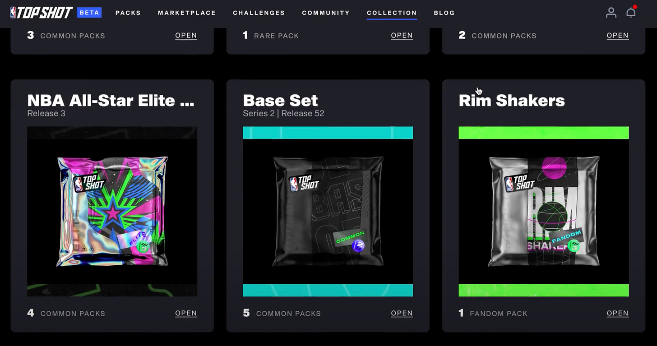Open the Marketplace navigation item
This screenshot has height=346, width=657.
pyautogui.click(x=187, y=13)
